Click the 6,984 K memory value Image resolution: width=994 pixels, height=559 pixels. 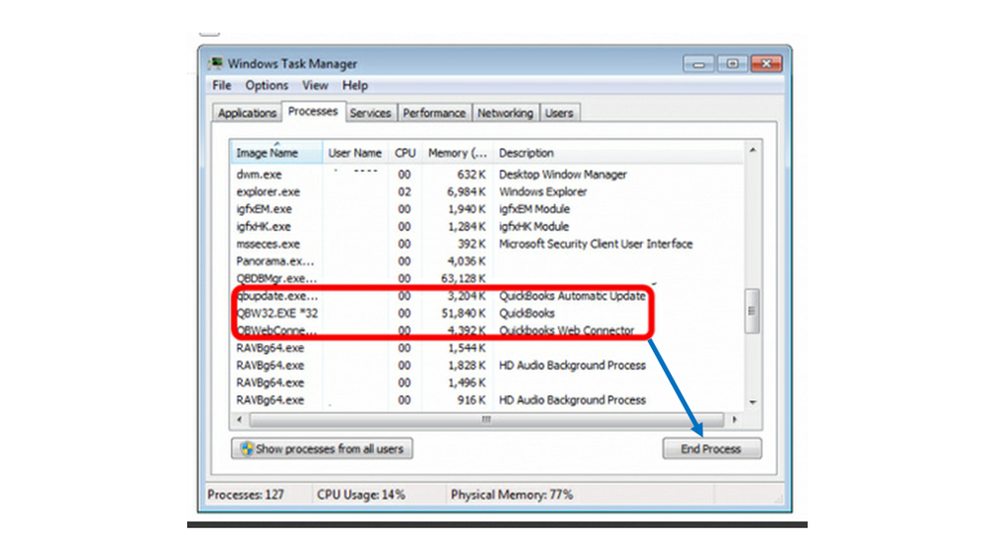coord(466,191)
